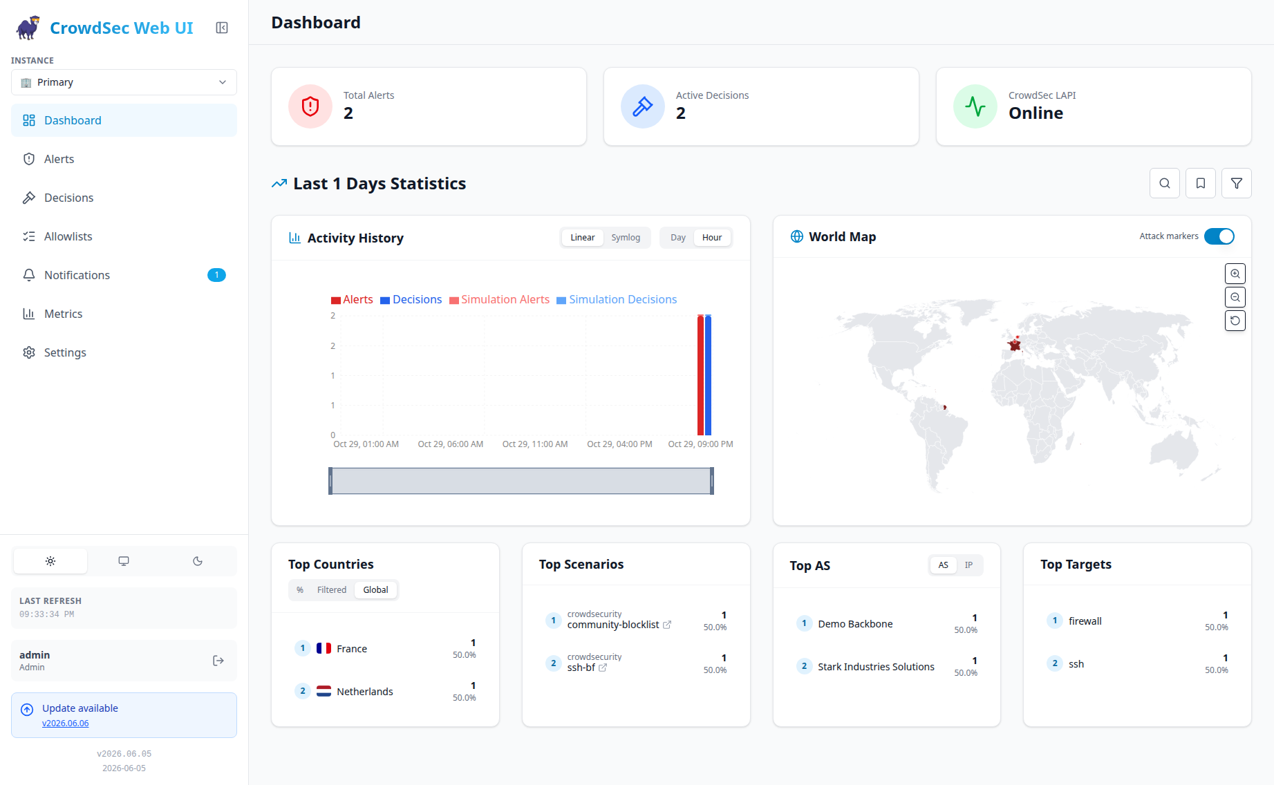Screen dimensions: 1274x785
Task: Click the CrowdSec mascot logo
Action: 28,28
